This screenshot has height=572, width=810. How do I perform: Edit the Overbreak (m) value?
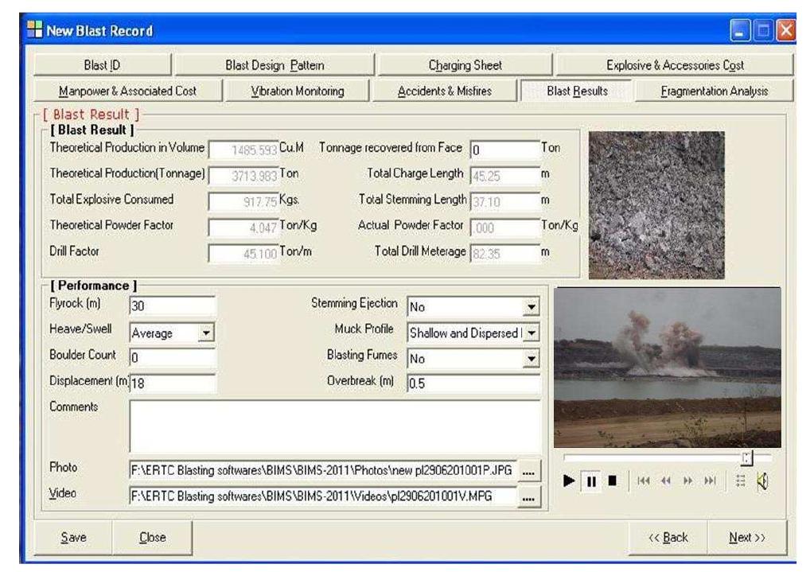(x=473, y=383)
